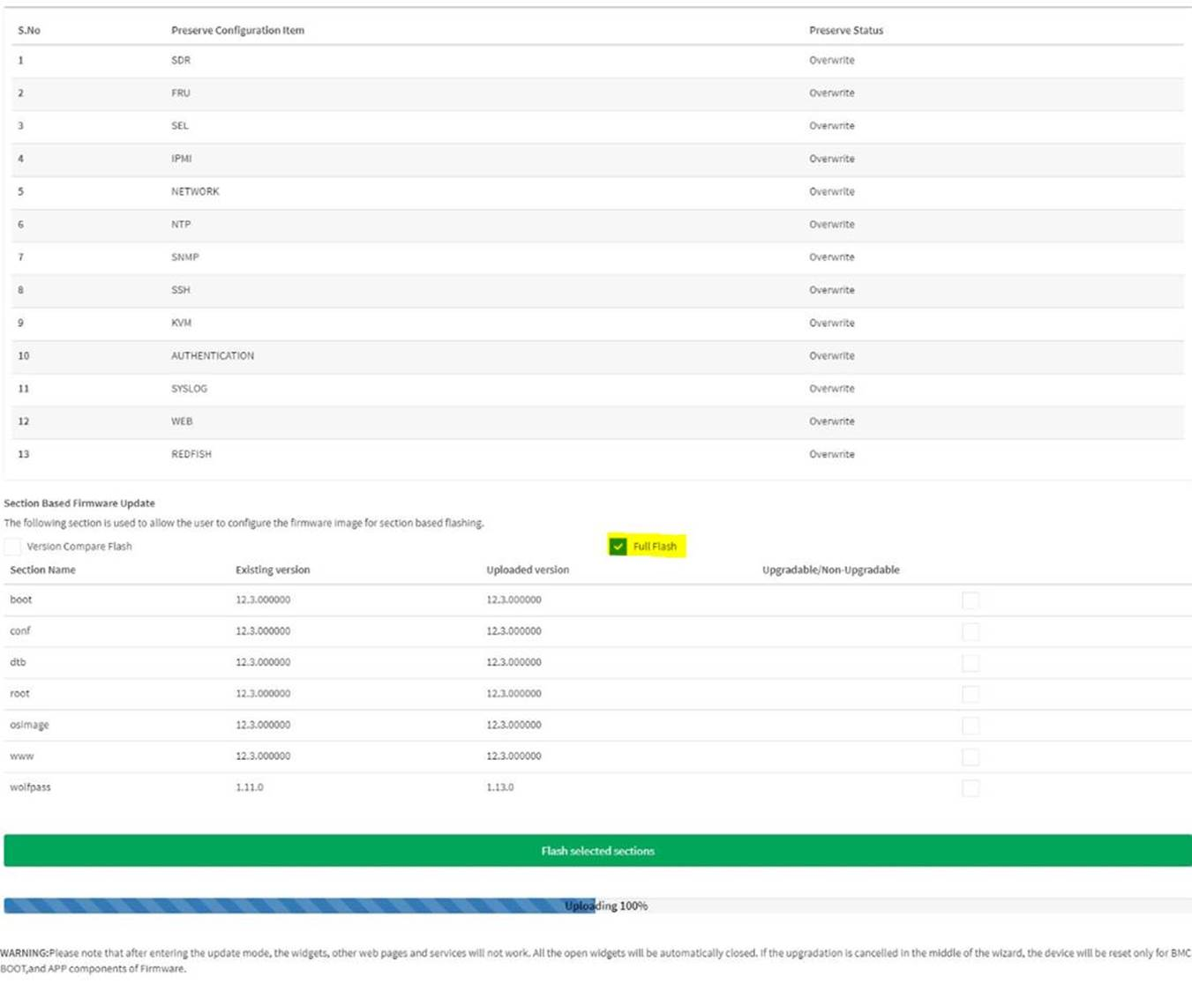Click the wolfpass uploaded version 1.13.0
1192x991 pixels.
(499, 787)
